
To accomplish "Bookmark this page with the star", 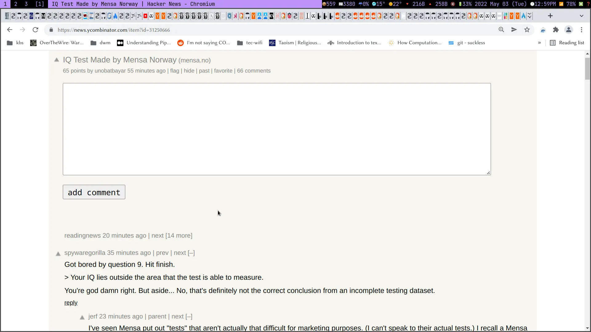I will pos(527,30).
